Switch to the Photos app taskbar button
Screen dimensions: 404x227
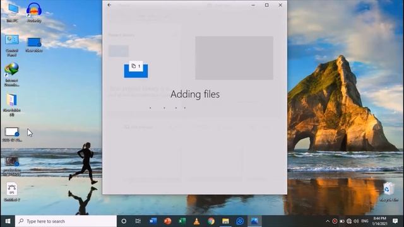click(254, 221)
